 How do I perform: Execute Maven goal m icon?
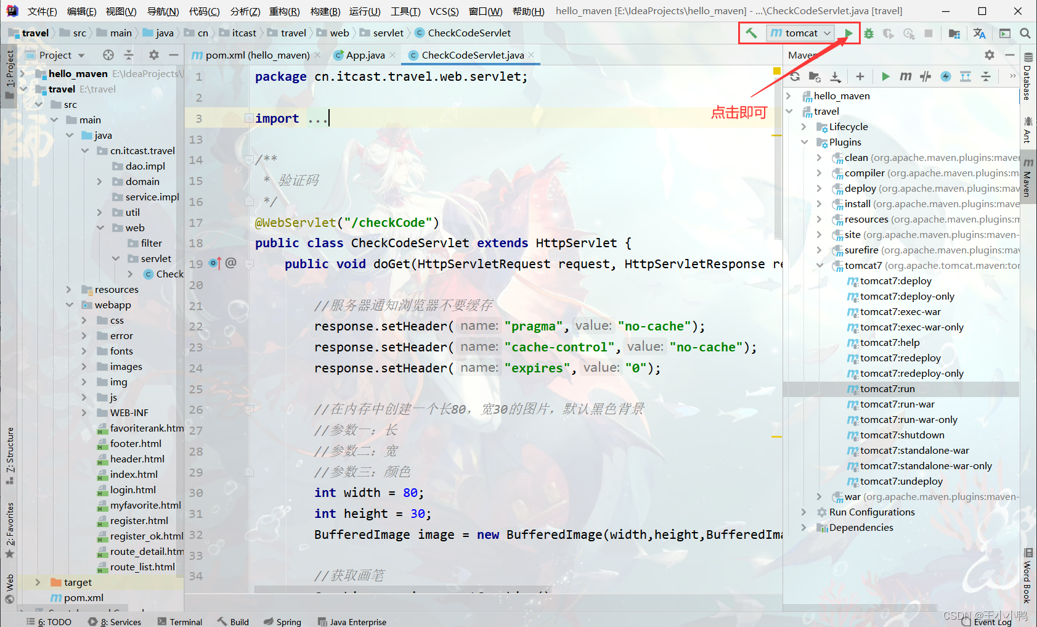coord(905,76)
